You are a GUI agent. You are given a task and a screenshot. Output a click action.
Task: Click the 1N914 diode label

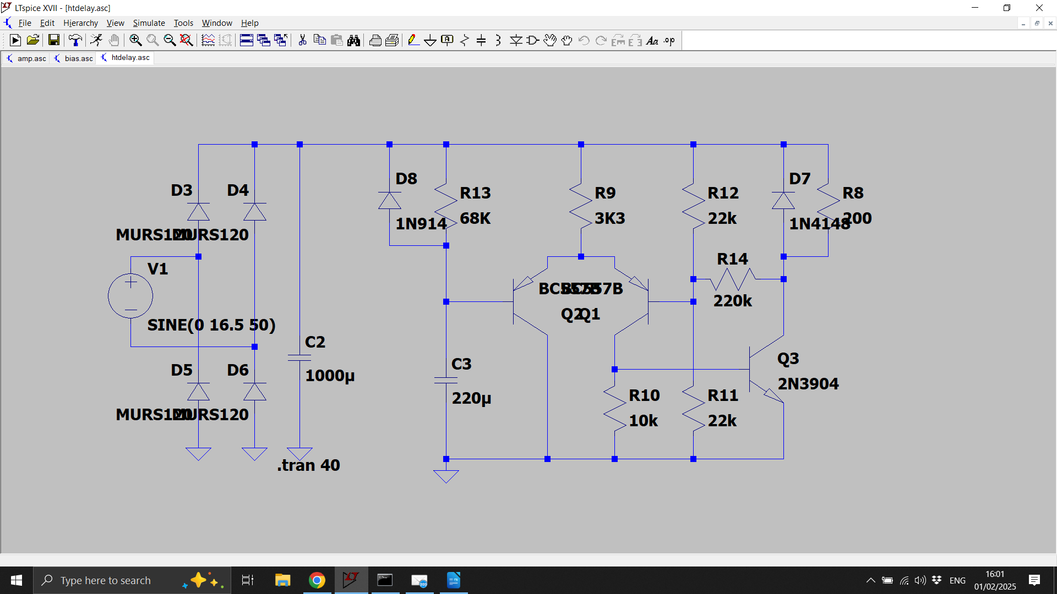click(x=421, y=224)
